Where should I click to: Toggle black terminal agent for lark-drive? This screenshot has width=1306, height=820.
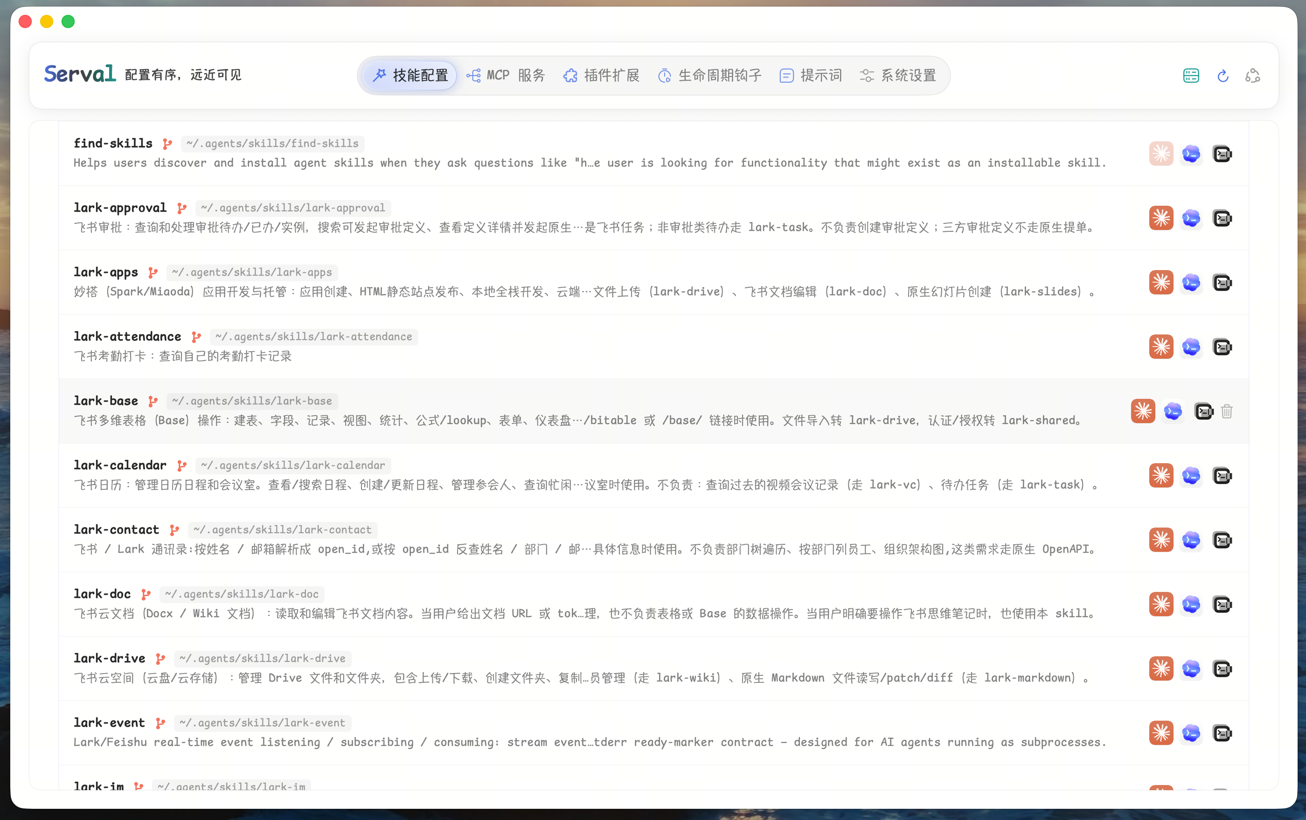coord(1222,669)
